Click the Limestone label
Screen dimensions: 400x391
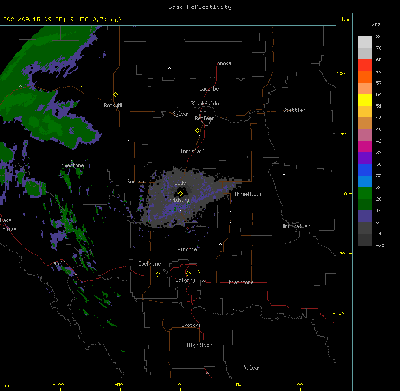tap(71, 165)
